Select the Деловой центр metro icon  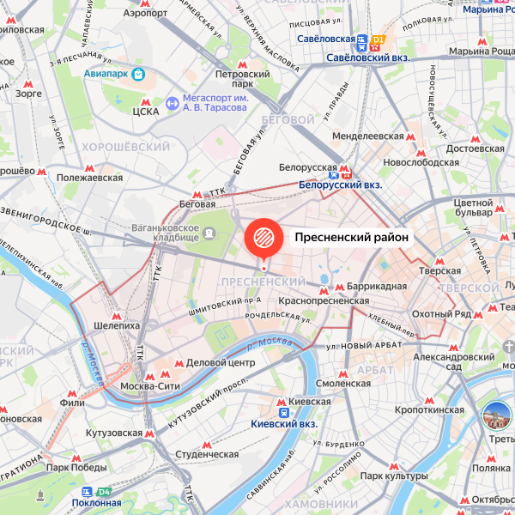point(179,363)
